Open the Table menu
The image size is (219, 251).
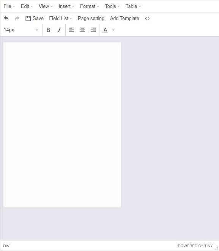133,6
